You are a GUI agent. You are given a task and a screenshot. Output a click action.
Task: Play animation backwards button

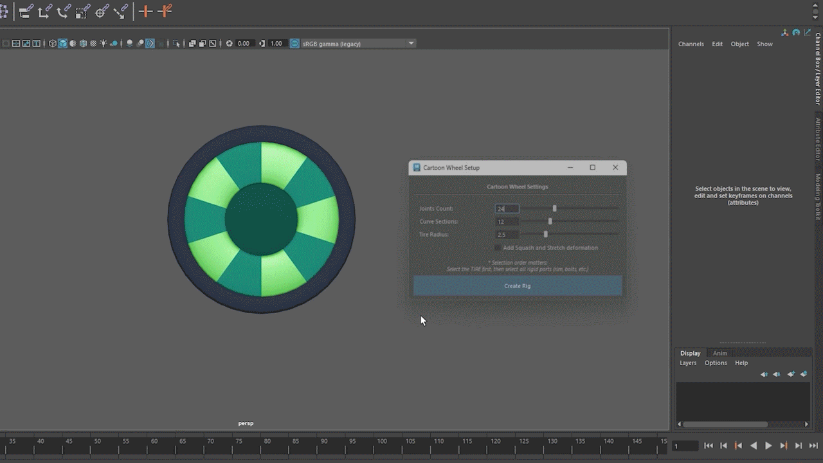click(x=754, y=446)
